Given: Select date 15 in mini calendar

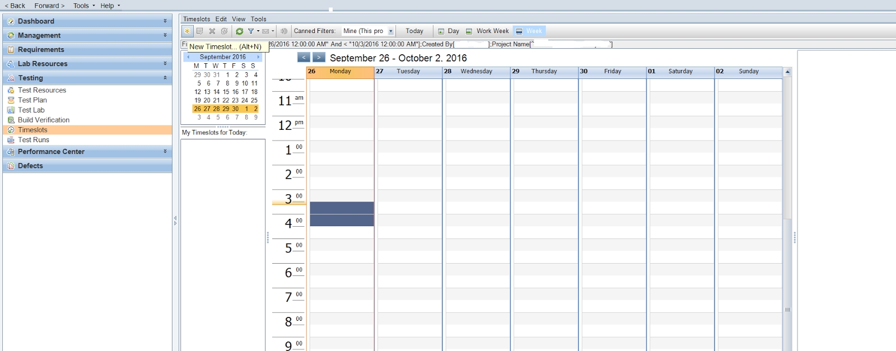Looking at the screenshot, I should click(226, 92).
